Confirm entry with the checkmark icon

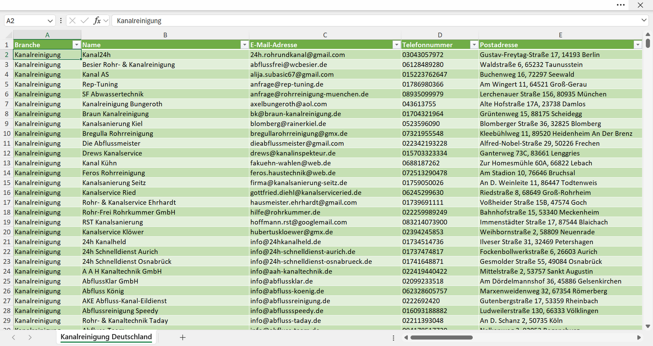pos(85,21)
